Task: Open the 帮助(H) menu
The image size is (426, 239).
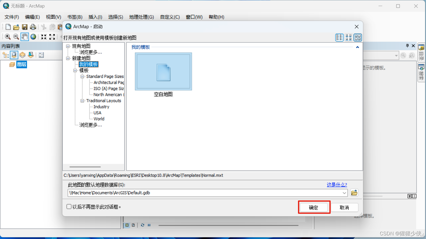Action: [x=216, y=17]
